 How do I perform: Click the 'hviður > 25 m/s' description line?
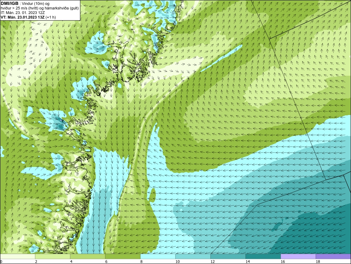[x=40, y=8]
